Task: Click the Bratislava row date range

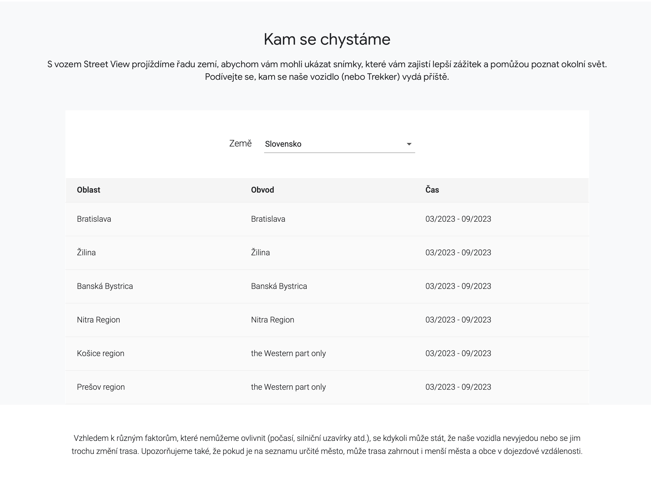Action: (458, 219)
